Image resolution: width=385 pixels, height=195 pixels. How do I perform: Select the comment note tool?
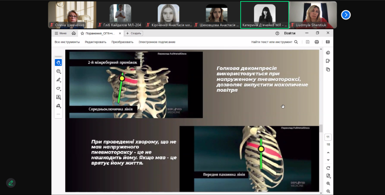coord(58,71)
